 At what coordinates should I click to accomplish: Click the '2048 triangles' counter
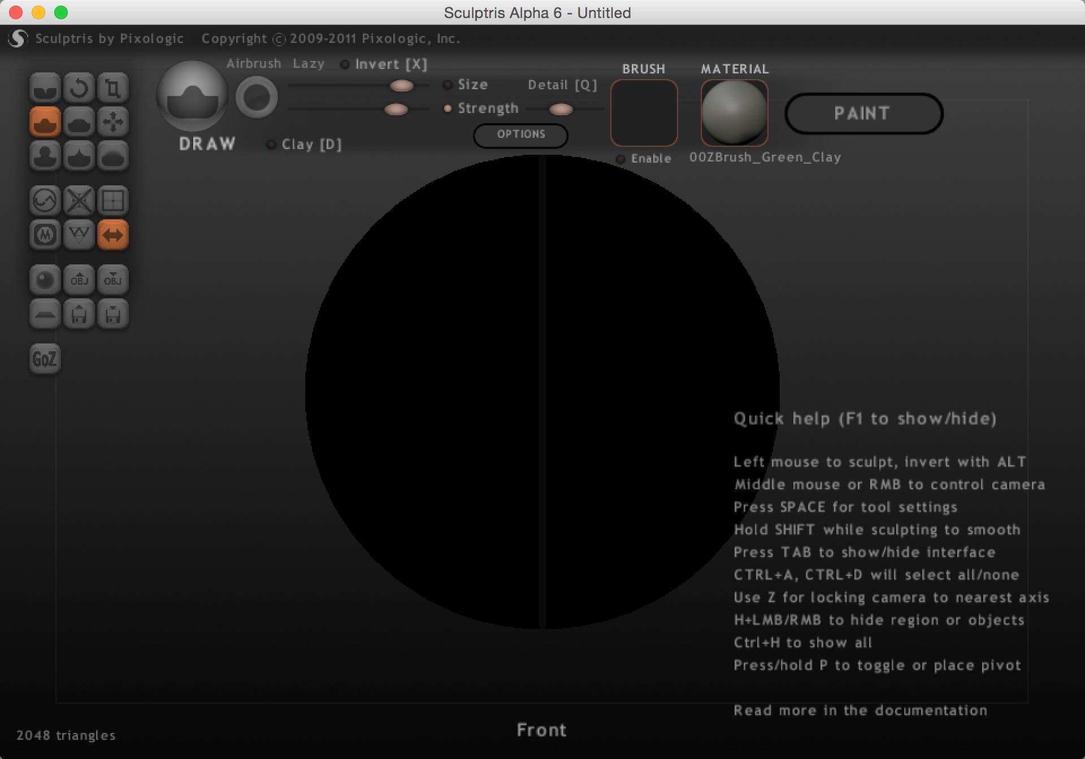(x=66, y=735)
